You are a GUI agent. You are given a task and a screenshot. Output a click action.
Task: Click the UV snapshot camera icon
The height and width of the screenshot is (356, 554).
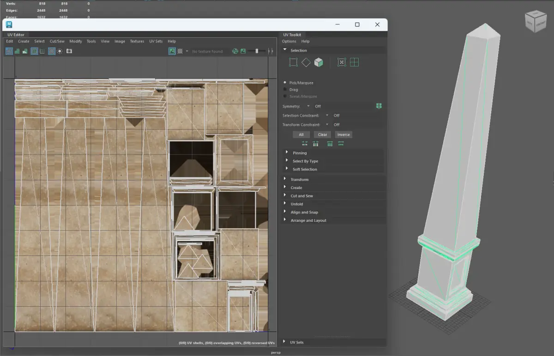tap(69, 51)
